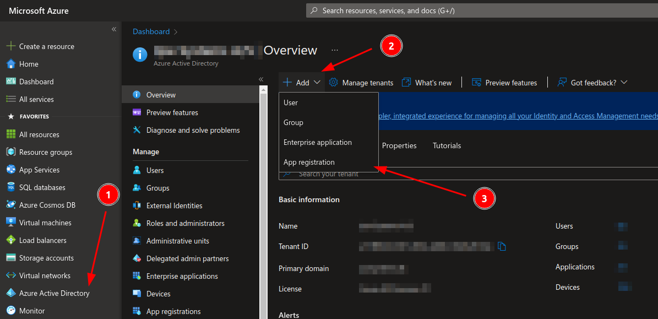Image resolution: width=658 pixels, height=319 pixels.
Task: Switch to the Properties tab
Action: [x=399, y=145]
